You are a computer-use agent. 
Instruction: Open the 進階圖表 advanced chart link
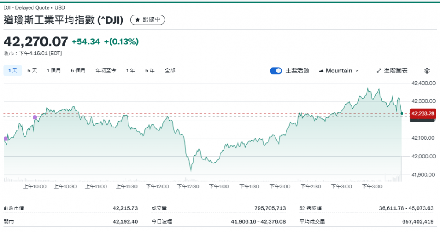click(x=396, y=71)
